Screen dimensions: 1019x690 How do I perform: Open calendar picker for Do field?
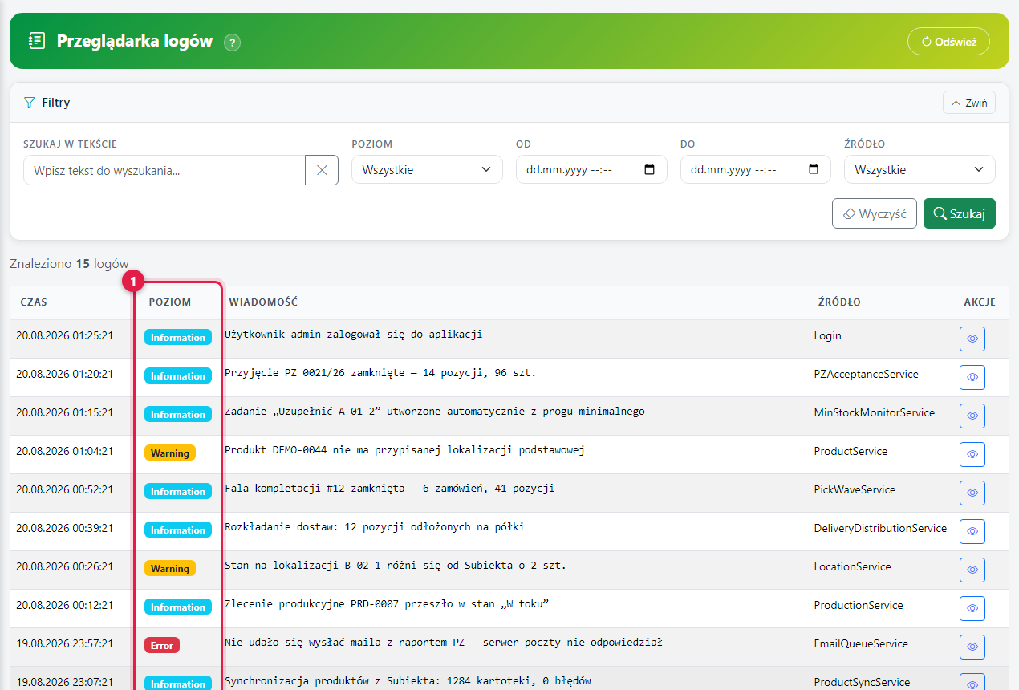[x=814, y=170]
